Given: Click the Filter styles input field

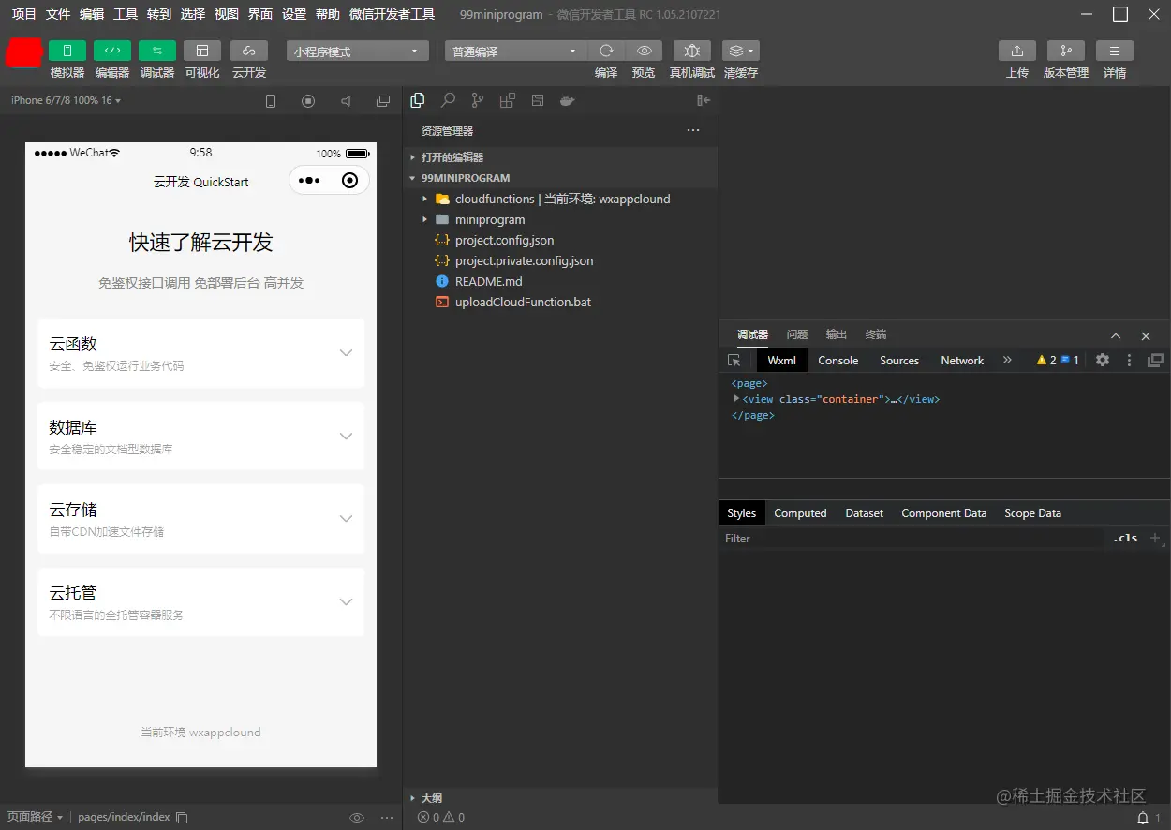Looking at the screenshot, I should pyautogui.click(x=912, y=538).
